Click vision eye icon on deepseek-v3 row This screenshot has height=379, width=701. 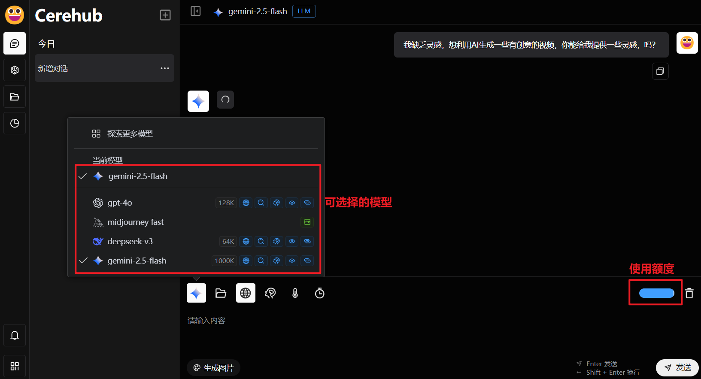click(292, 241)
